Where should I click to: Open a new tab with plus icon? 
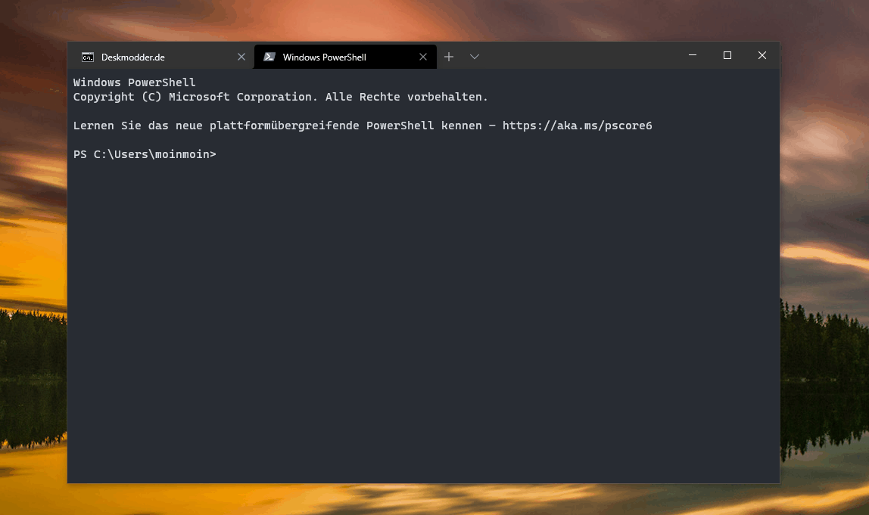point(449,57)
